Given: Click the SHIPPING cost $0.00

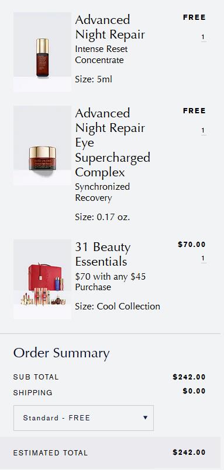Looking at the screenshot, I should (194, 391).
